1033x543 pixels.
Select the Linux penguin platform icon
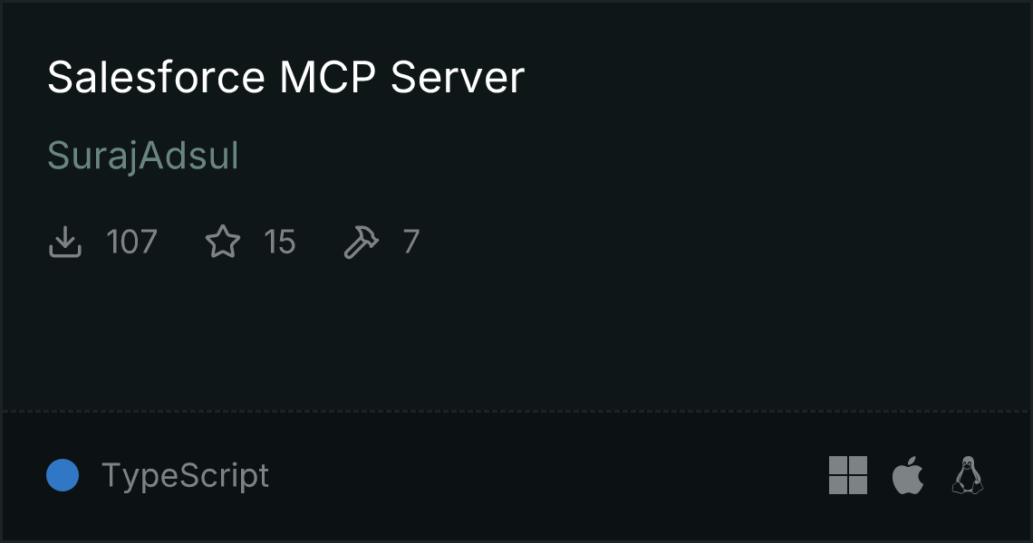point(968,474)
